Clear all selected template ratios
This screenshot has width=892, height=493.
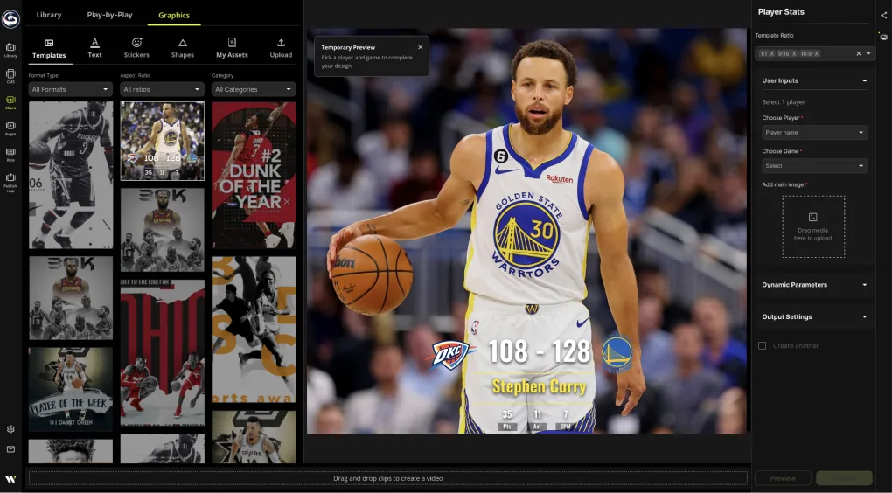[859, 53]
